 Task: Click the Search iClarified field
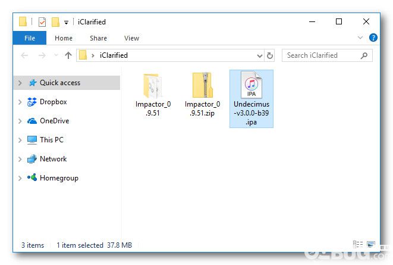click(x=327, y=55)
